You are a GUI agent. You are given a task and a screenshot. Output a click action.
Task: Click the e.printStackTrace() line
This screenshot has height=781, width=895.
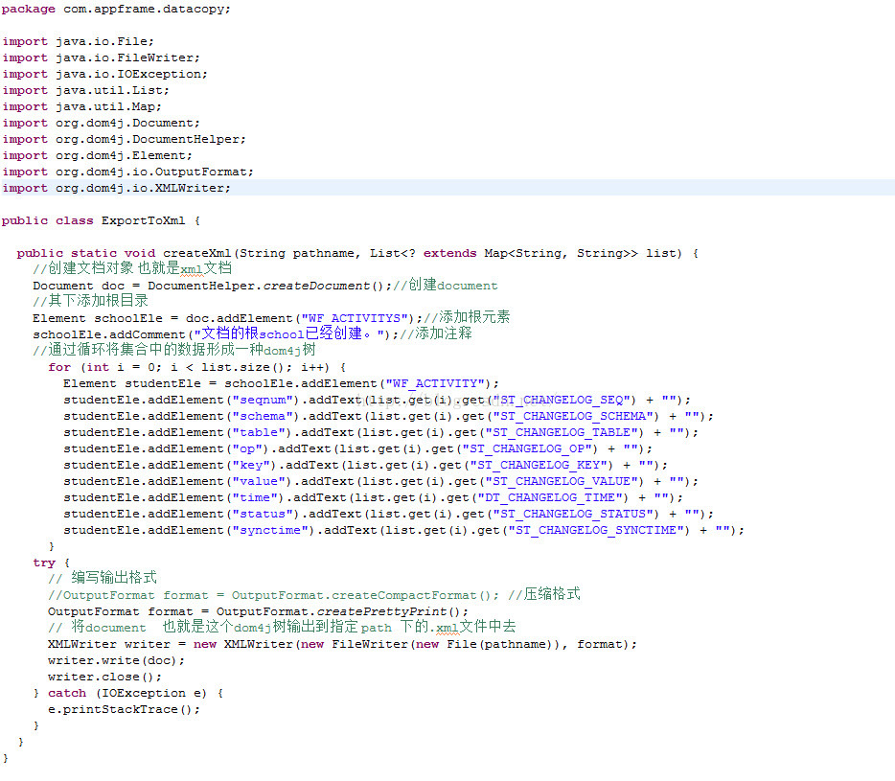[x=124, y=709]
